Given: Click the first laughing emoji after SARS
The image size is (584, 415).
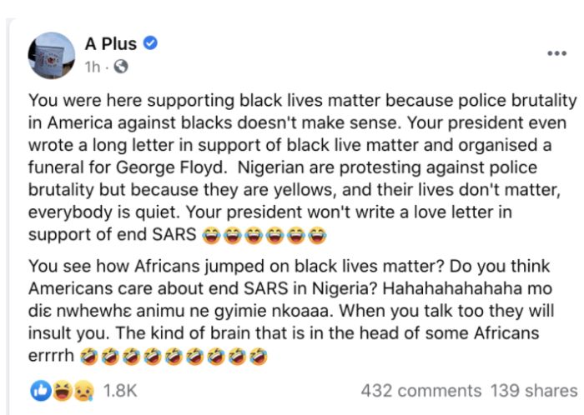Looking at the screenshot, I should 211,235.
